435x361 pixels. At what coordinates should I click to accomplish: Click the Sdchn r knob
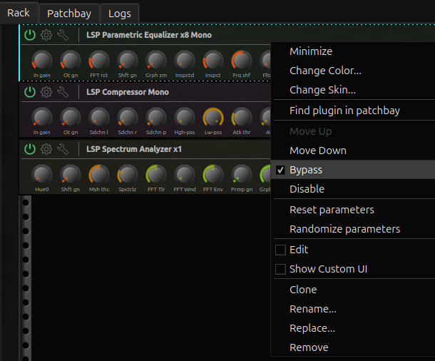click(128, 118)
